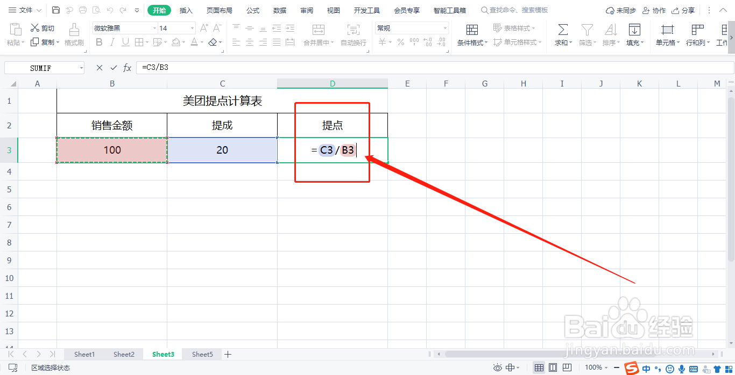Click the 分享 share button
Viewport: 735px width, 375px height.
pos(682,10)
